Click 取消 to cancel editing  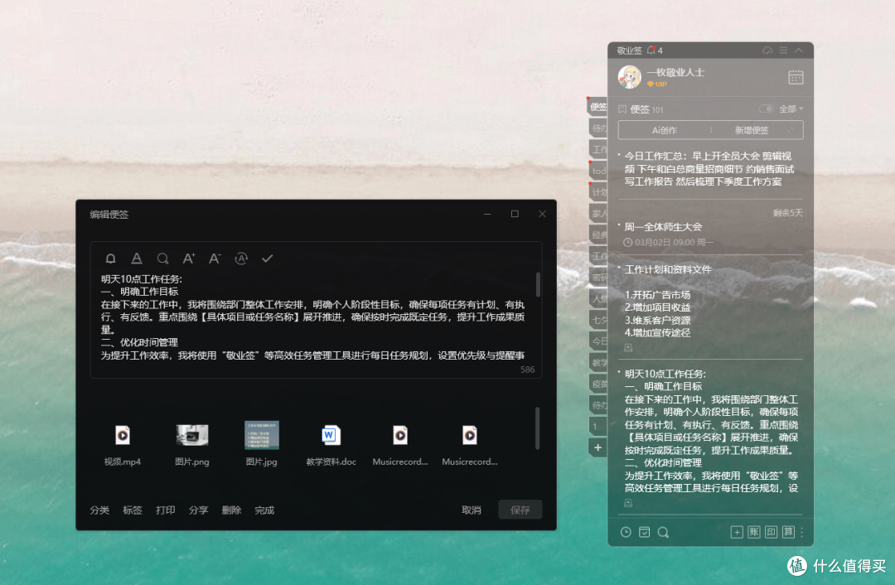point(472,510)
